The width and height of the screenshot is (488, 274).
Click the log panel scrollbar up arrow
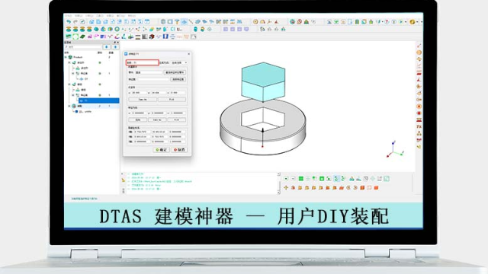(x=278, y=174)
